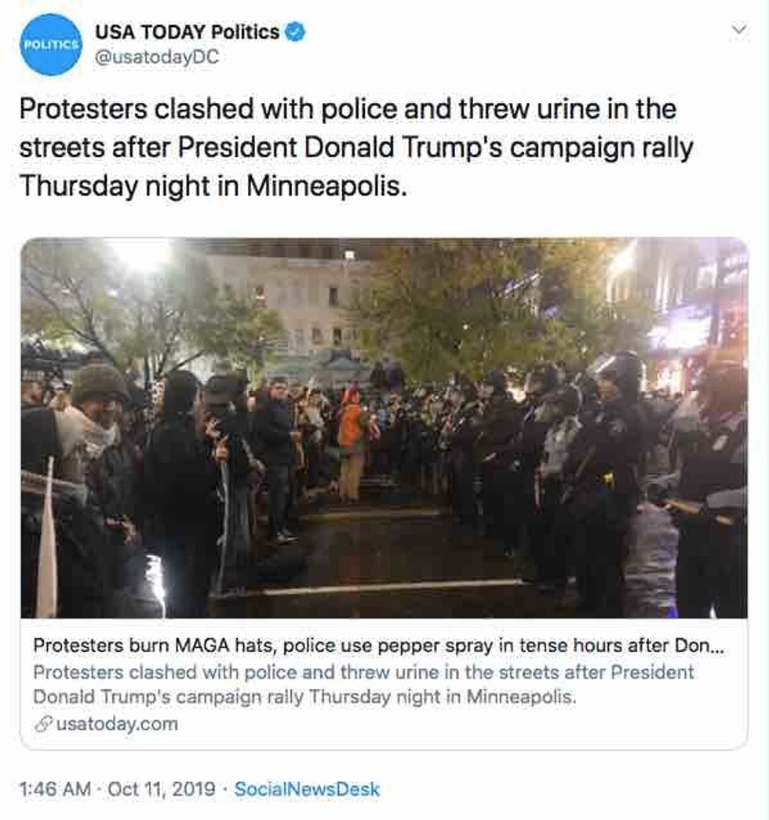Open the protest photo in link card
The width and height of the screenshot is (769, 820).
point(384,428)
